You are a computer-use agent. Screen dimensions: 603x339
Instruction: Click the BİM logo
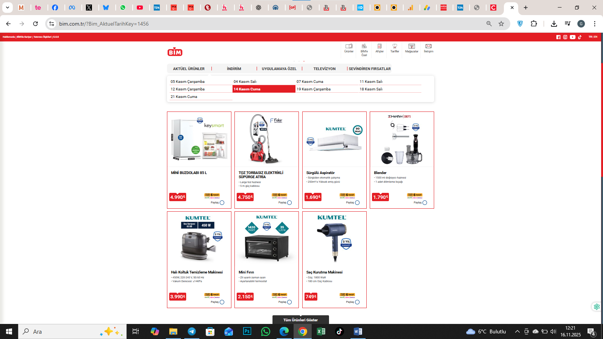[x=175, y=52]
